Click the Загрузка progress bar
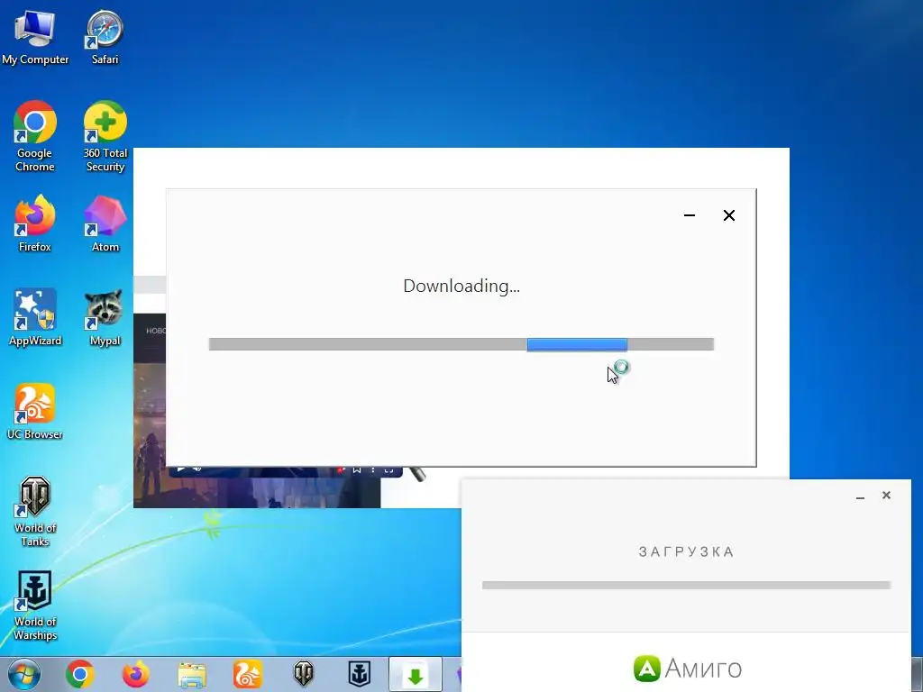 (x=686, y=585)
